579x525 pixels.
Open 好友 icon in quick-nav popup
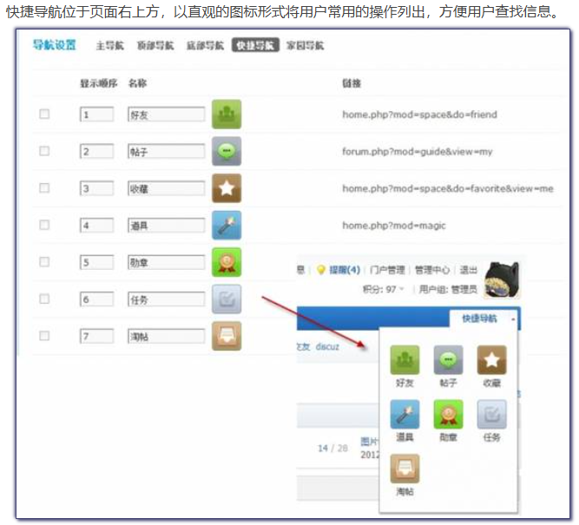coord(405,360)
